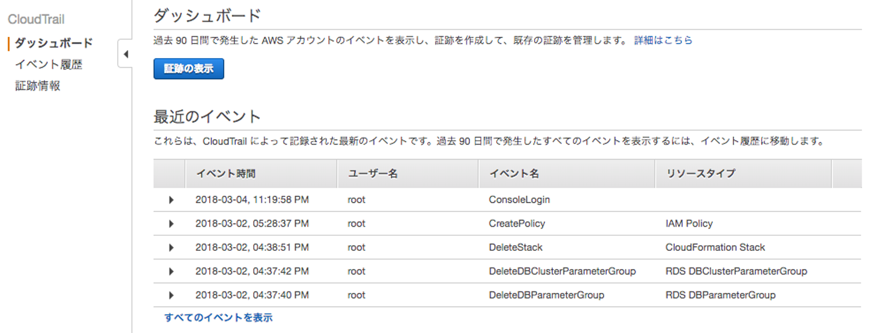
Task: Expand the ConsoleLogin event row
Action: point(171,199)
